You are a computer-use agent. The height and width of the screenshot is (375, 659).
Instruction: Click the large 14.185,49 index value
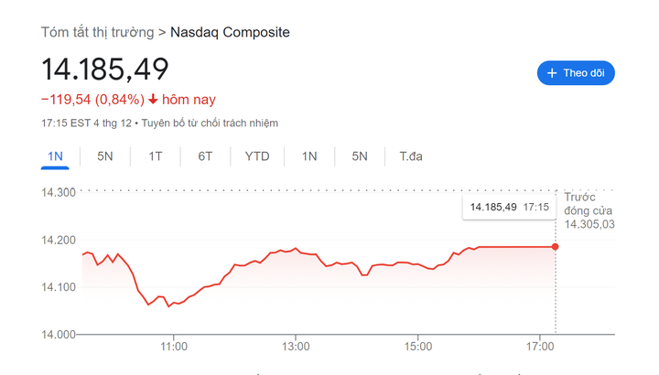coord(105,70)
